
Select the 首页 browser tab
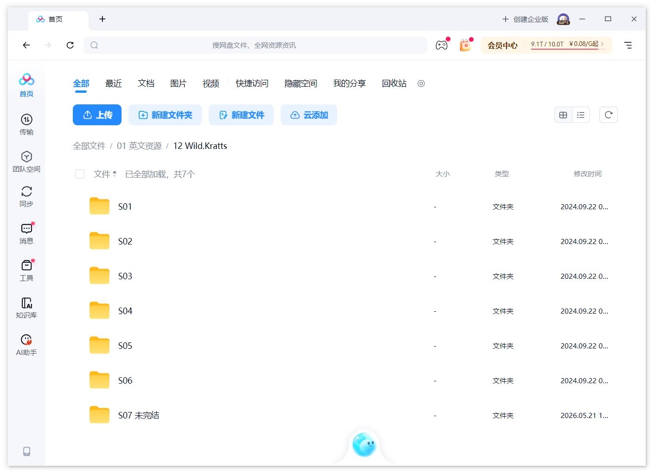click(x=58, y=19)
